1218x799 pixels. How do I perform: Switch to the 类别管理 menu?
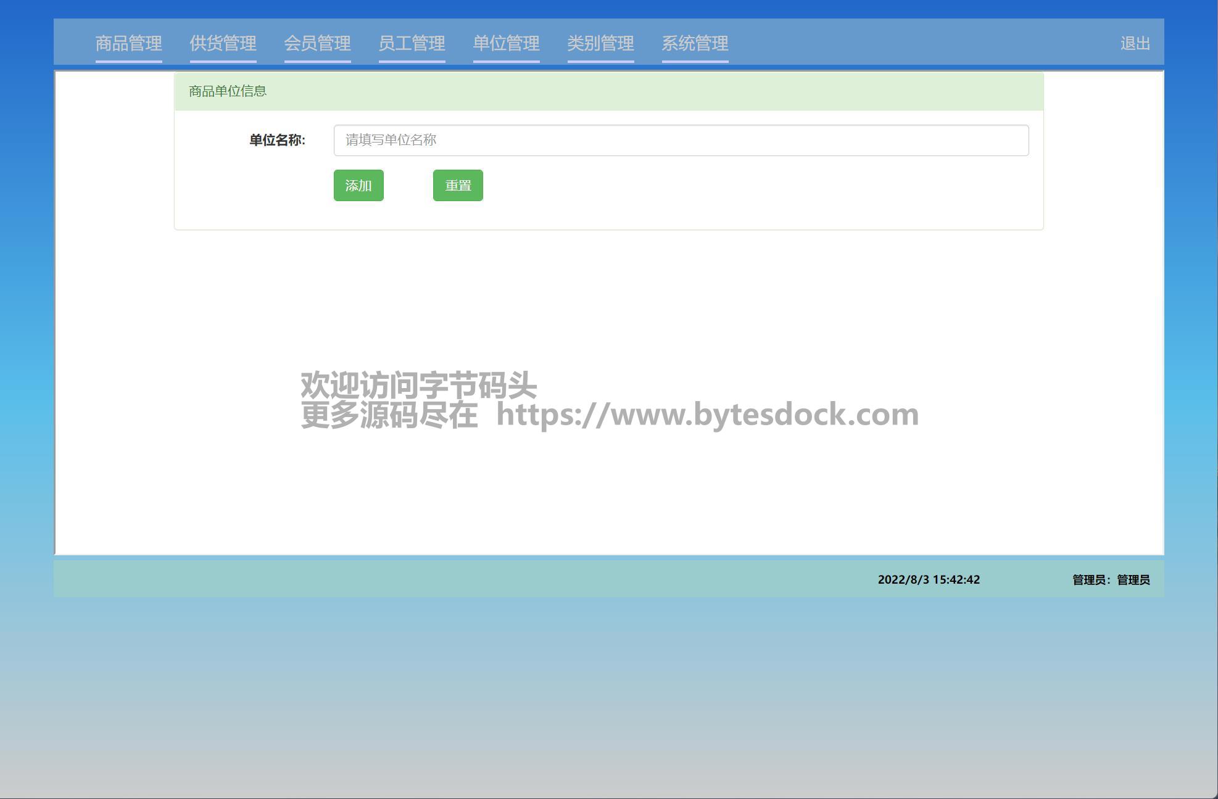(600, 43)
